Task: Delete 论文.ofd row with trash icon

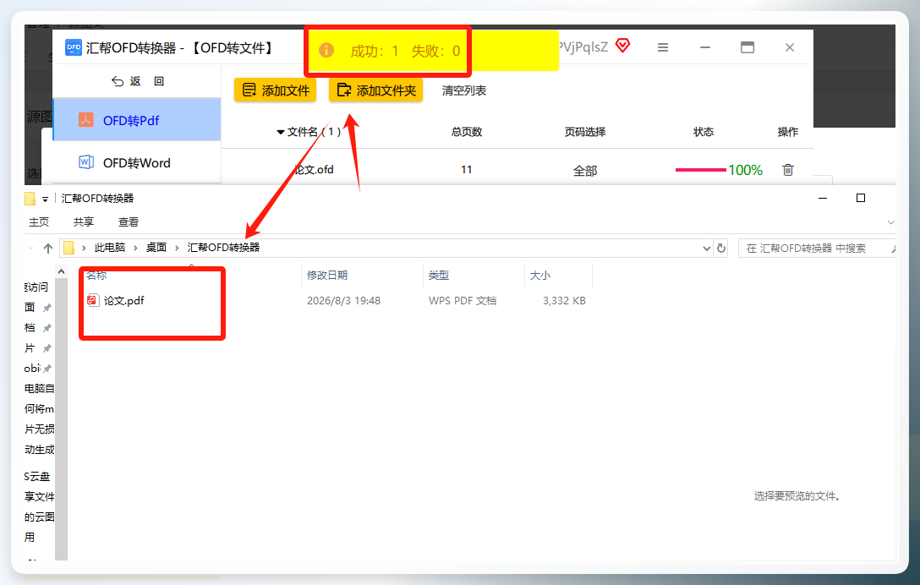Action: (x=788, y=170)
